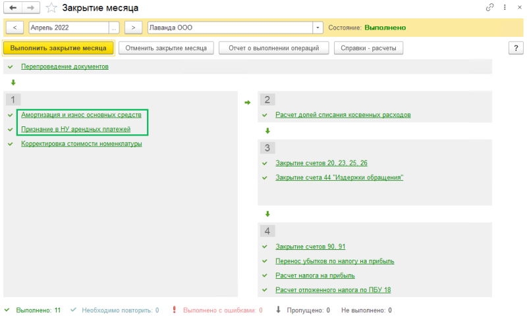The height and width of the screenshot is (319, 527).
Task: Click checkmark beside Закрытие счетов 90, 91
Action: pyautogui.click(x=265, y=247)
